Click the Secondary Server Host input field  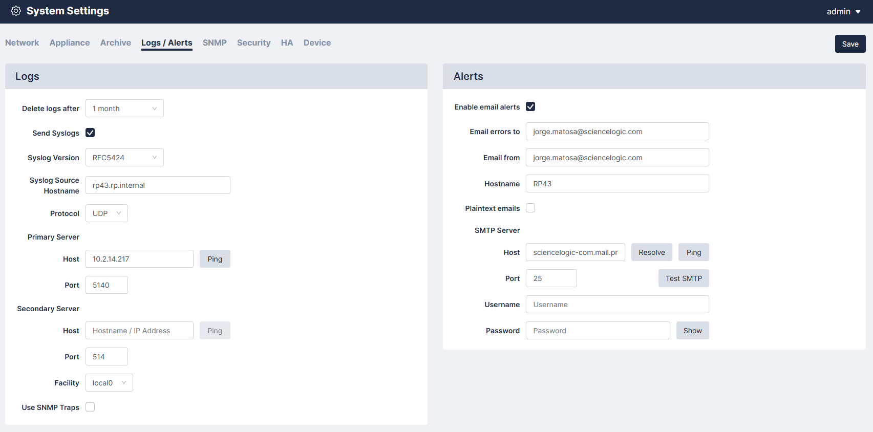pos(139,331)
